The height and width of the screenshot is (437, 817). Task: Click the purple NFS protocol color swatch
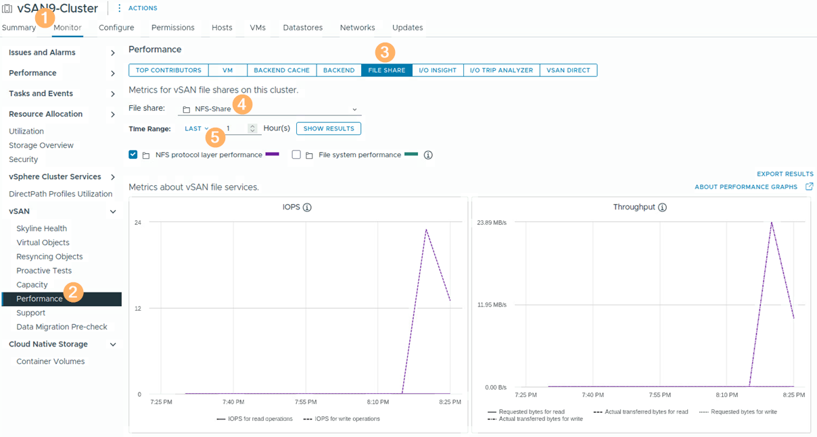pos(272,155)
